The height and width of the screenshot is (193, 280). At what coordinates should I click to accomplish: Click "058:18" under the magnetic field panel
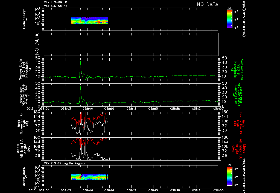175,108
